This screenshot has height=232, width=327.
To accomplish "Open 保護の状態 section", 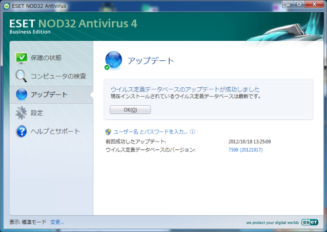I will coord(46,58).
